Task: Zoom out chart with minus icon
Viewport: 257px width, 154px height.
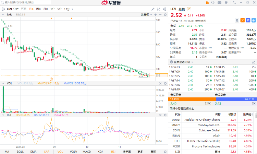Action: point(160,15)
